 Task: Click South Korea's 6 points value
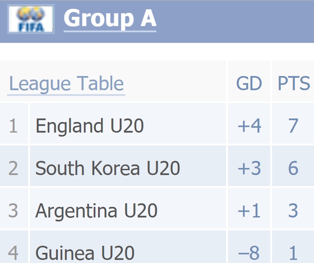click(293, 168)
